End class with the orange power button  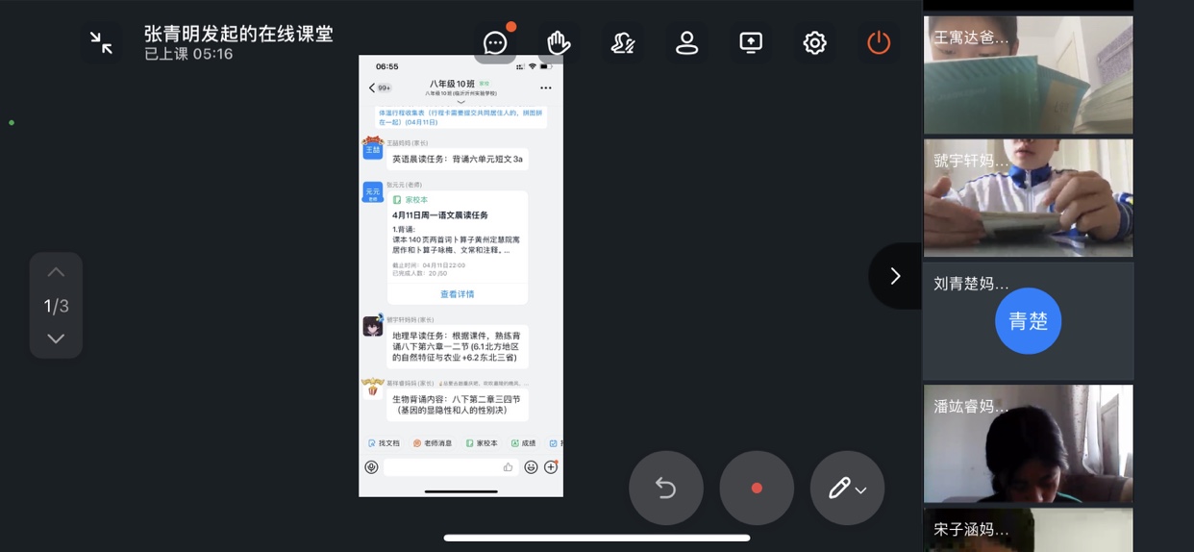(879, 43)
